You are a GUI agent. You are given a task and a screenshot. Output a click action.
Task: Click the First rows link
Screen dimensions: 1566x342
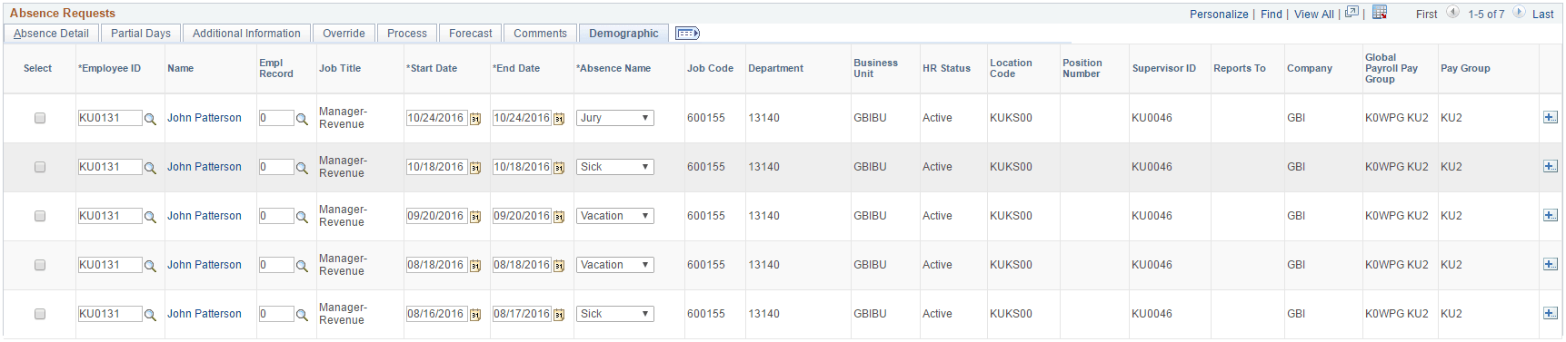[1427, 15]
